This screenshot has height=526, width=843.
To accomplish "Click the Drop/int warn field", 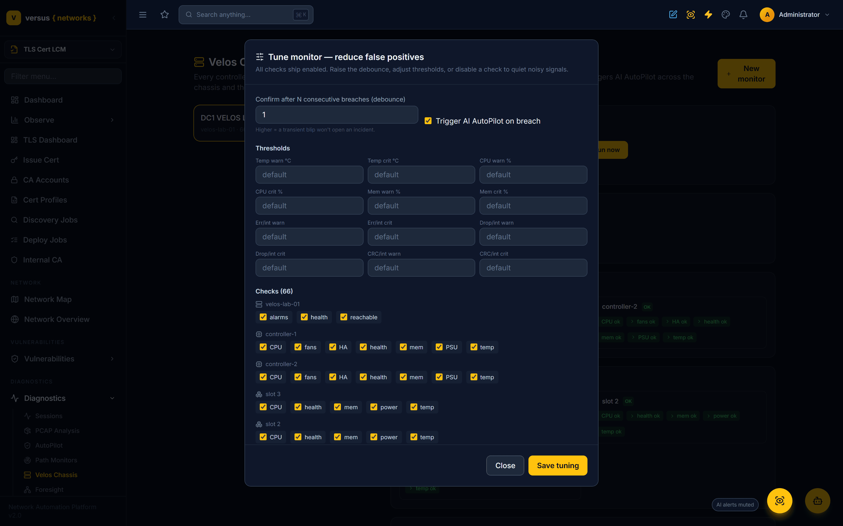I will (x=533, y=236).
